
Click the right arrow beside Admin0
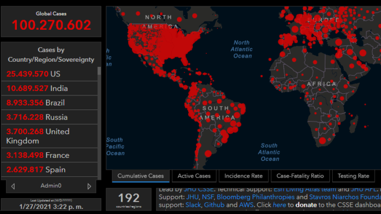(89, 186)
